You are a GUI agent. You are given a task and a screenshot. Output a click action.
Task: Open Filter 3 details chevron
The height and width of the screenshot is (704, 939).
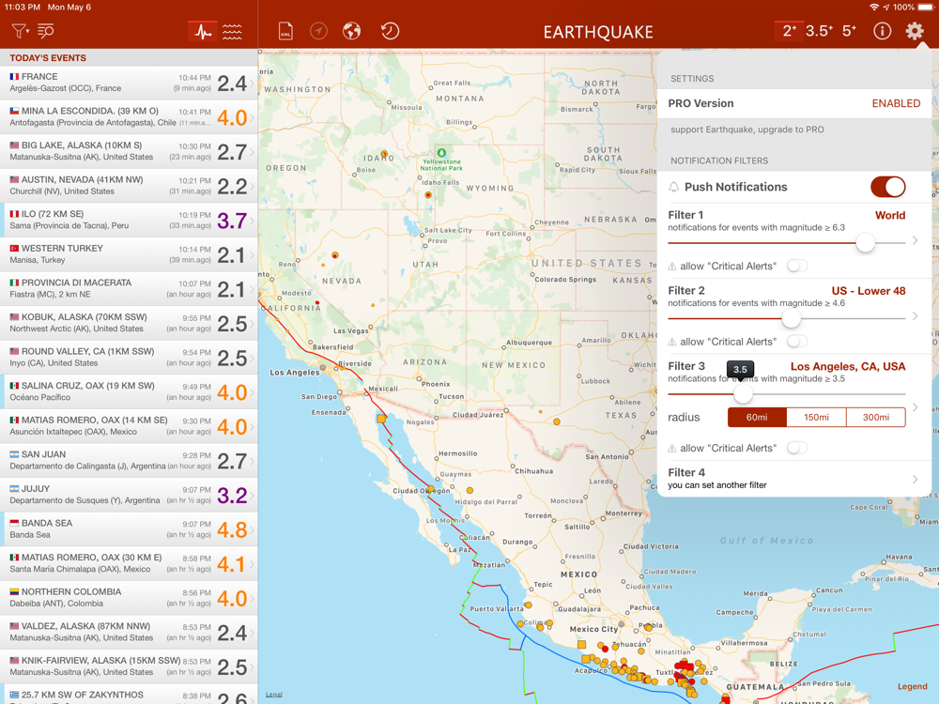pyautogui.click(x=915, y=407)
